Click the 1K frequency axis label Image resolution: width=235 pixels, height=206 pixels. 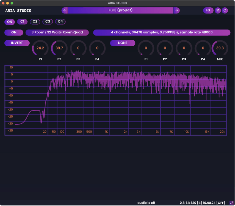click(106, 132)
